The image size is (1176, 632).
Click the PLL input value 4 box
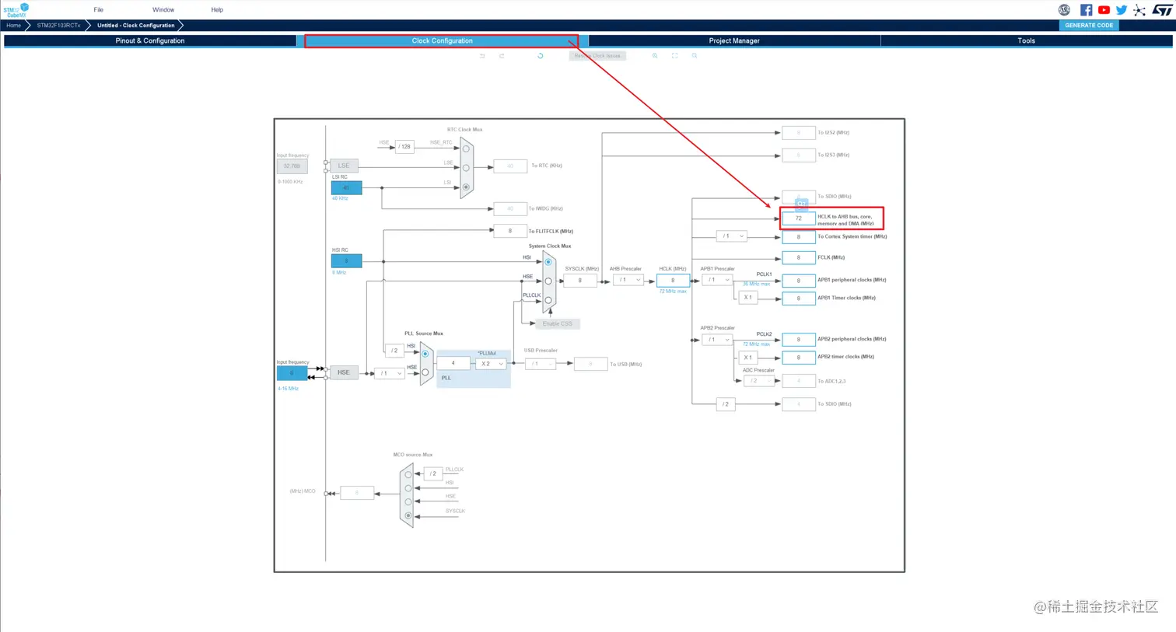pos(453,363)
